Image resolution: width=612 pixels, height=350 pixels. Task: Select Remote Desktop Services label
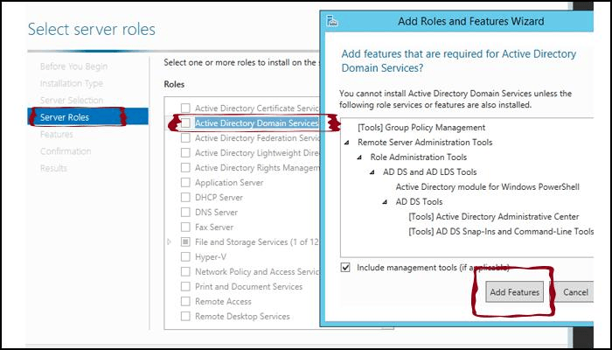[242, 316]
